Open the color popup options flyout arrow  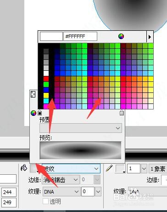tap(150, 37)
